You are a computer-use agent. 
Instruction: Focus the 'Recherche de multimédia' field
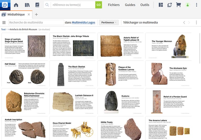pyautogui.click(x=36, y=22)
